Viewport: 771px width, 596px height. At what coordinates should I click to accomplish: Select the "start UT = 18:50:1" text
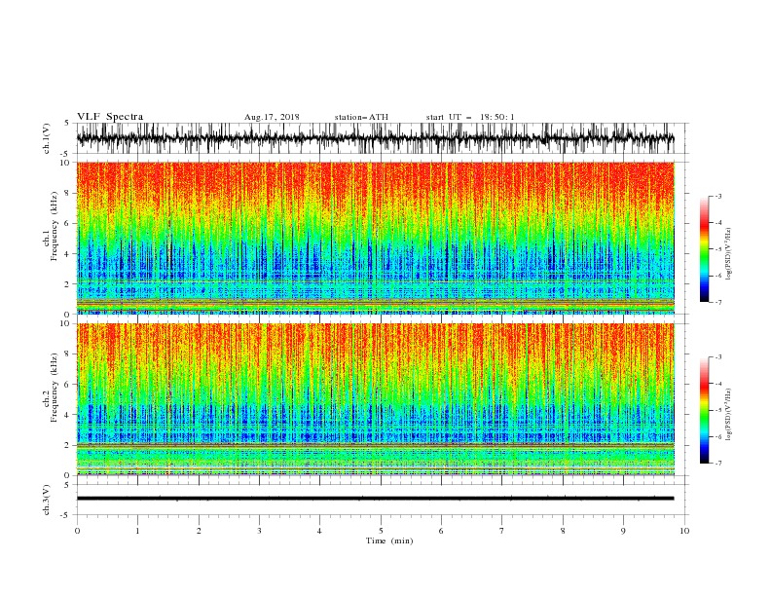[x=469, y=117]
